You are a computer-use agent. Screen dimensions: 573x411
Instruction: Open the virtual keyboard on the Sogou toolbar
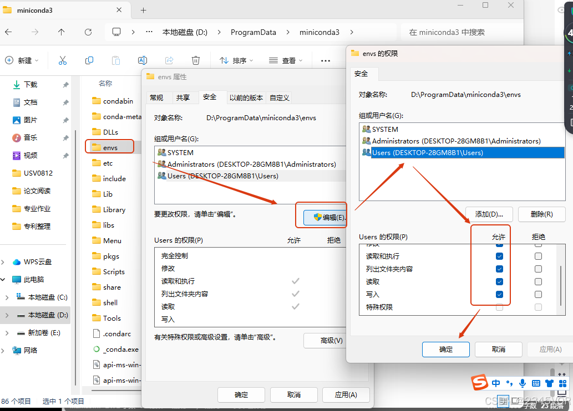tap(535, 383)
